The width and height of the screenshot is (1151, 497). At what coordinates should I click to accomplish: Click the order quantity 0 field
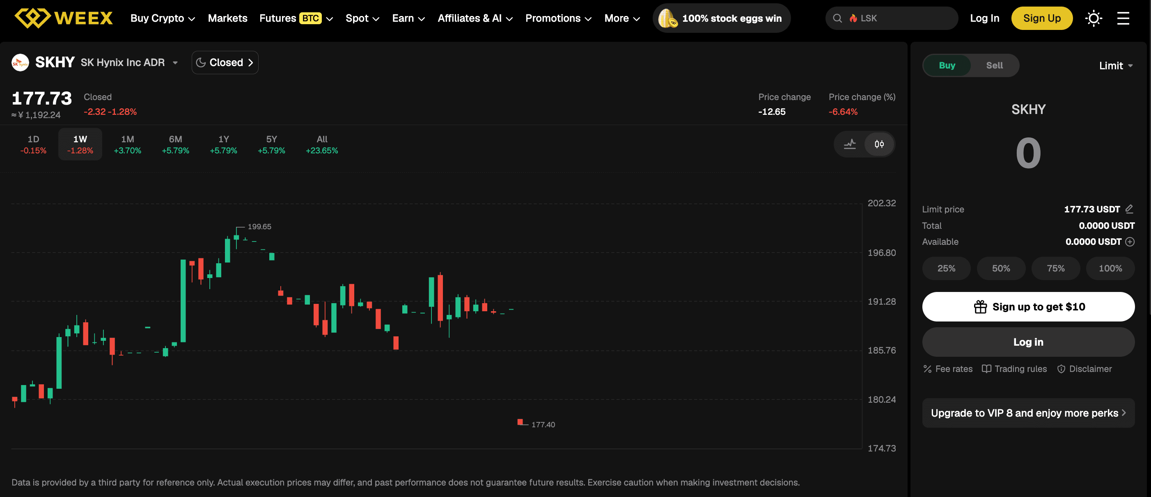[1028, 153]
